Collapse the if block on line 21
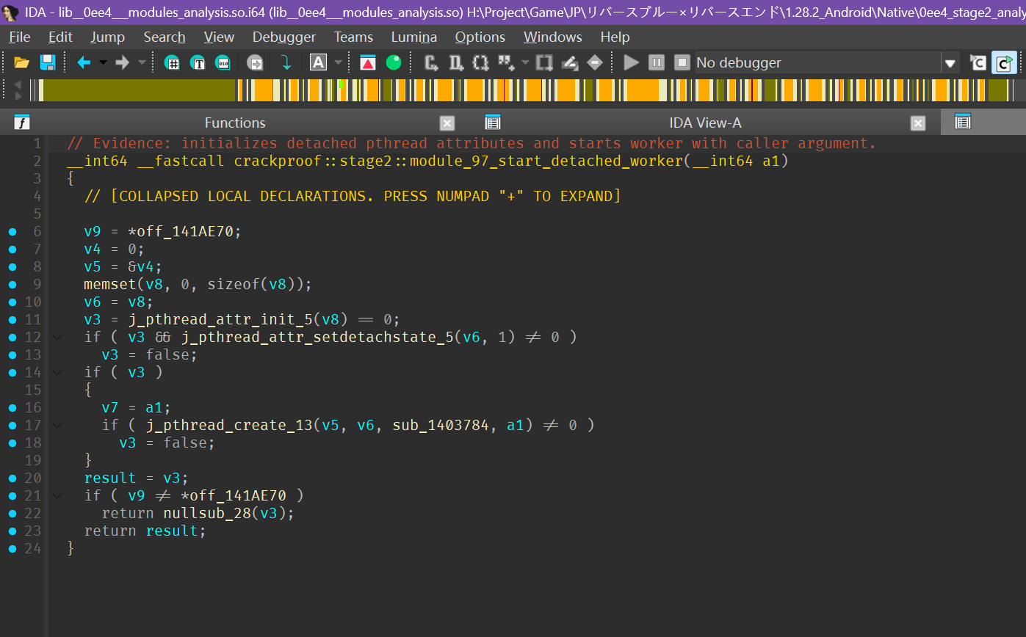Image resolution: width=1026 pixels, height=637 pixels. (x=57, y=495)
